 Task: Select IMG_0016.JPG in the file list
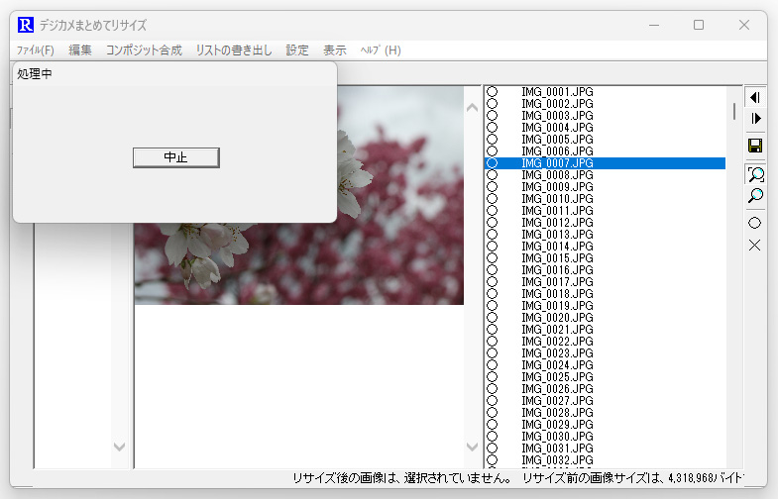point(605,270)
